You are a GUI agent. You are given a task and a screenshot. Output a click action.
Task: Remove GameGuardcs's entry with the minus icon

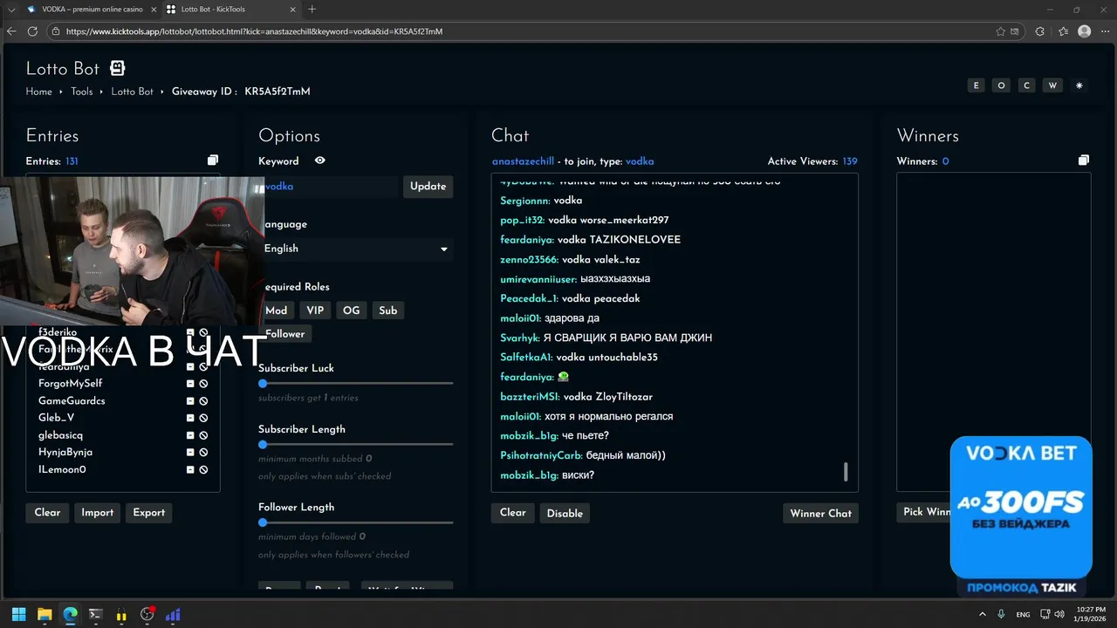coord(190,401)
